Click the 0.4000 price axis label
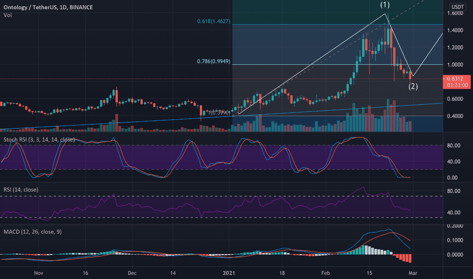This screenshot has height=279, width=473. pyautogui.click(x=455, y=116)
